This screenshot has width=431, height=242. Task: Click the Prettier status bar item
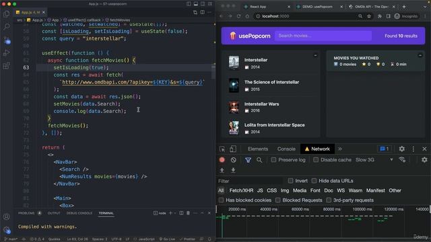pos(187,239)
